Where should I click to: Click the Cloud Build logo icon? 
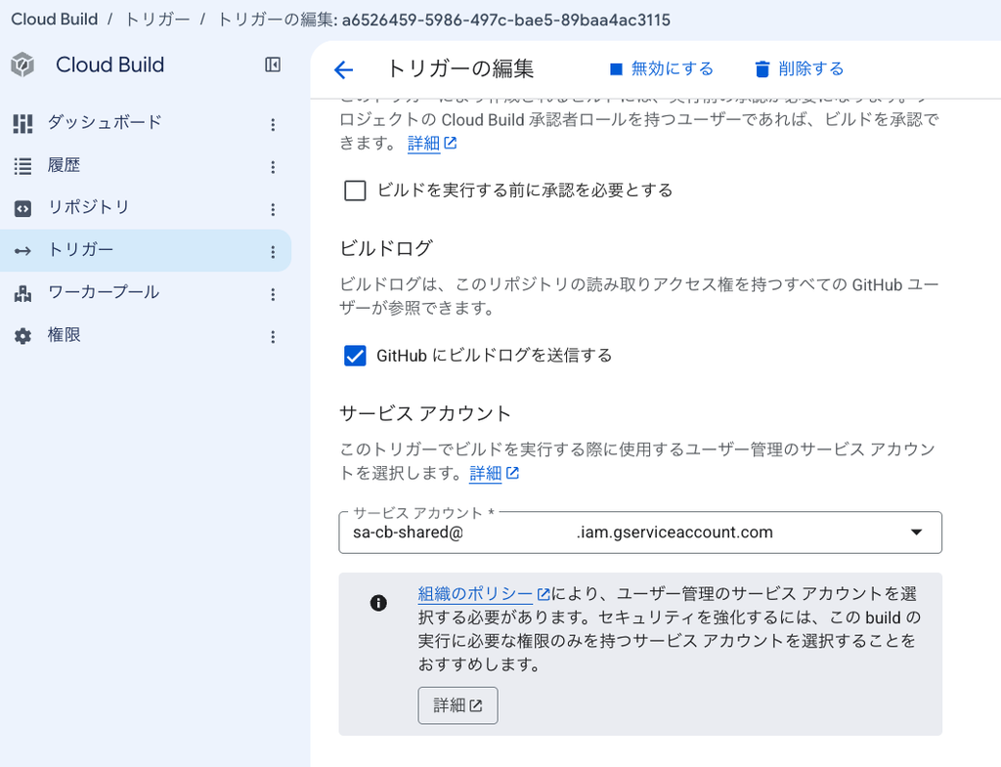[22, 64]
